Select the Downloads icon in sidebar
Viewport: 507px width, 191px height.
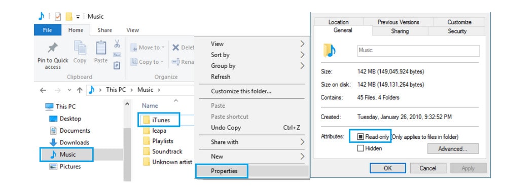point(53,142)
